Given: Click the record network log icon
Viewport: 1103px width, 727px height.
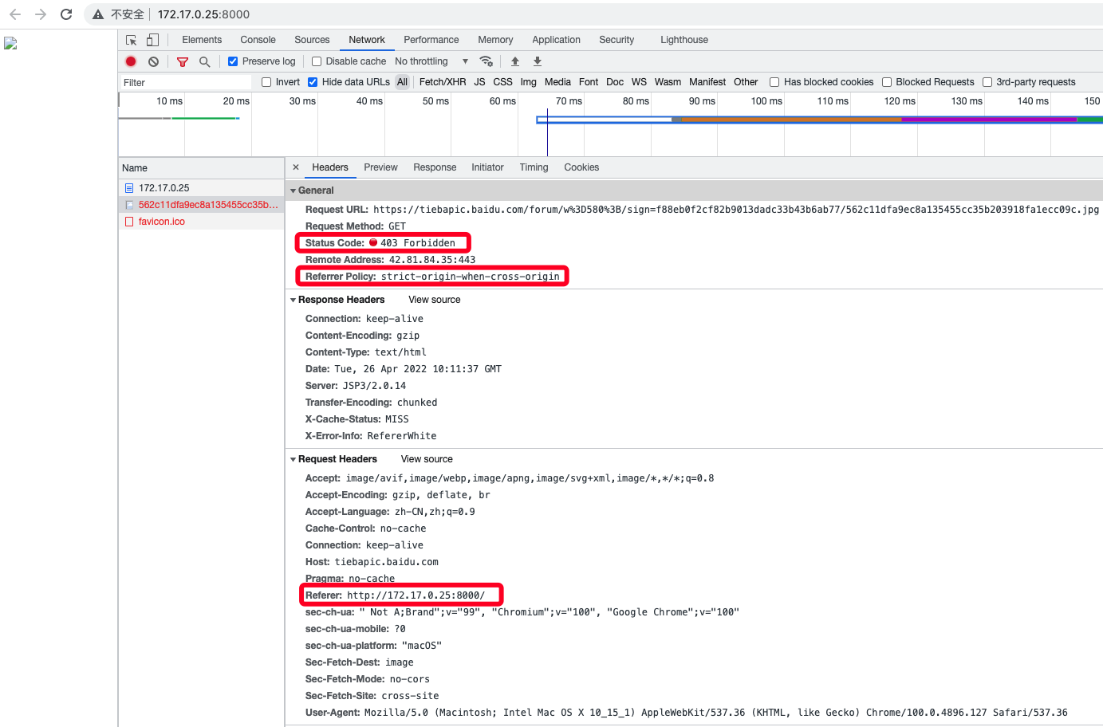Looking at the screenshot, I should [x=130, y=61].
